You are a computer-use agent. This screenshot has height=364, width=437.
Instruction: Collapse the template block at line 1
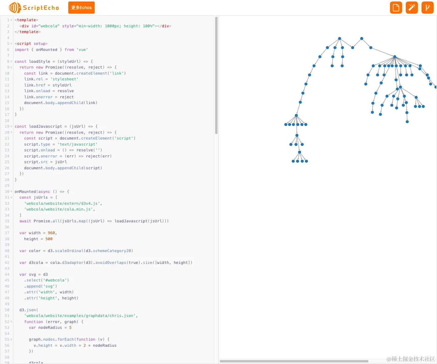click(12, 20)
